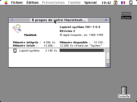The height and width of the screenshot is (102, 137).
Task: Click the window resize grow box
Action: coord(108,65)
